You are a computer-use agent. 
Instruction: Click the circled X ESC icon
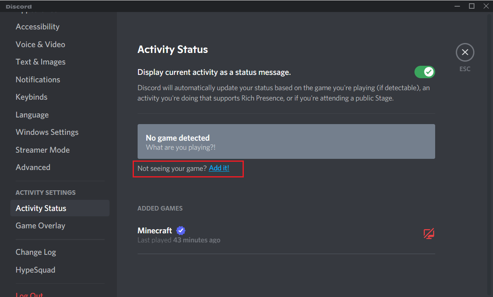tap(464, 52)
